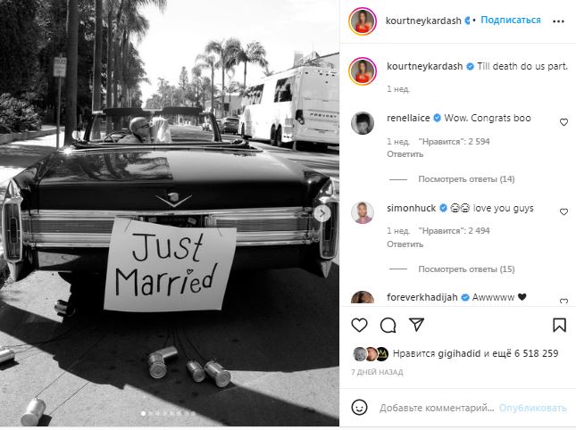Expand simonhuck's 15 replies
576x430 pixels.
point(466,269)
